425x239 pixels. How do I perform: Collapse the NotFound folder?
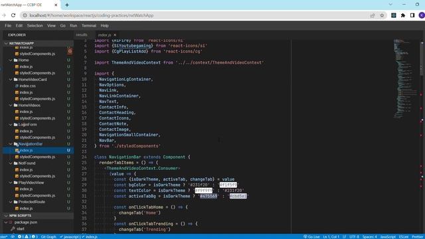11,163
